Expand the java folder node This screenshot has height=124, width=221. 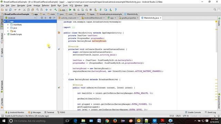pos(8,28)
